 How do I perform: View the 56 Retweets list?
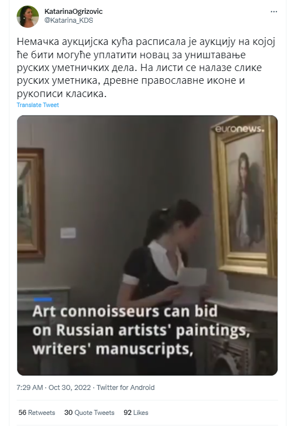(37, 413)
